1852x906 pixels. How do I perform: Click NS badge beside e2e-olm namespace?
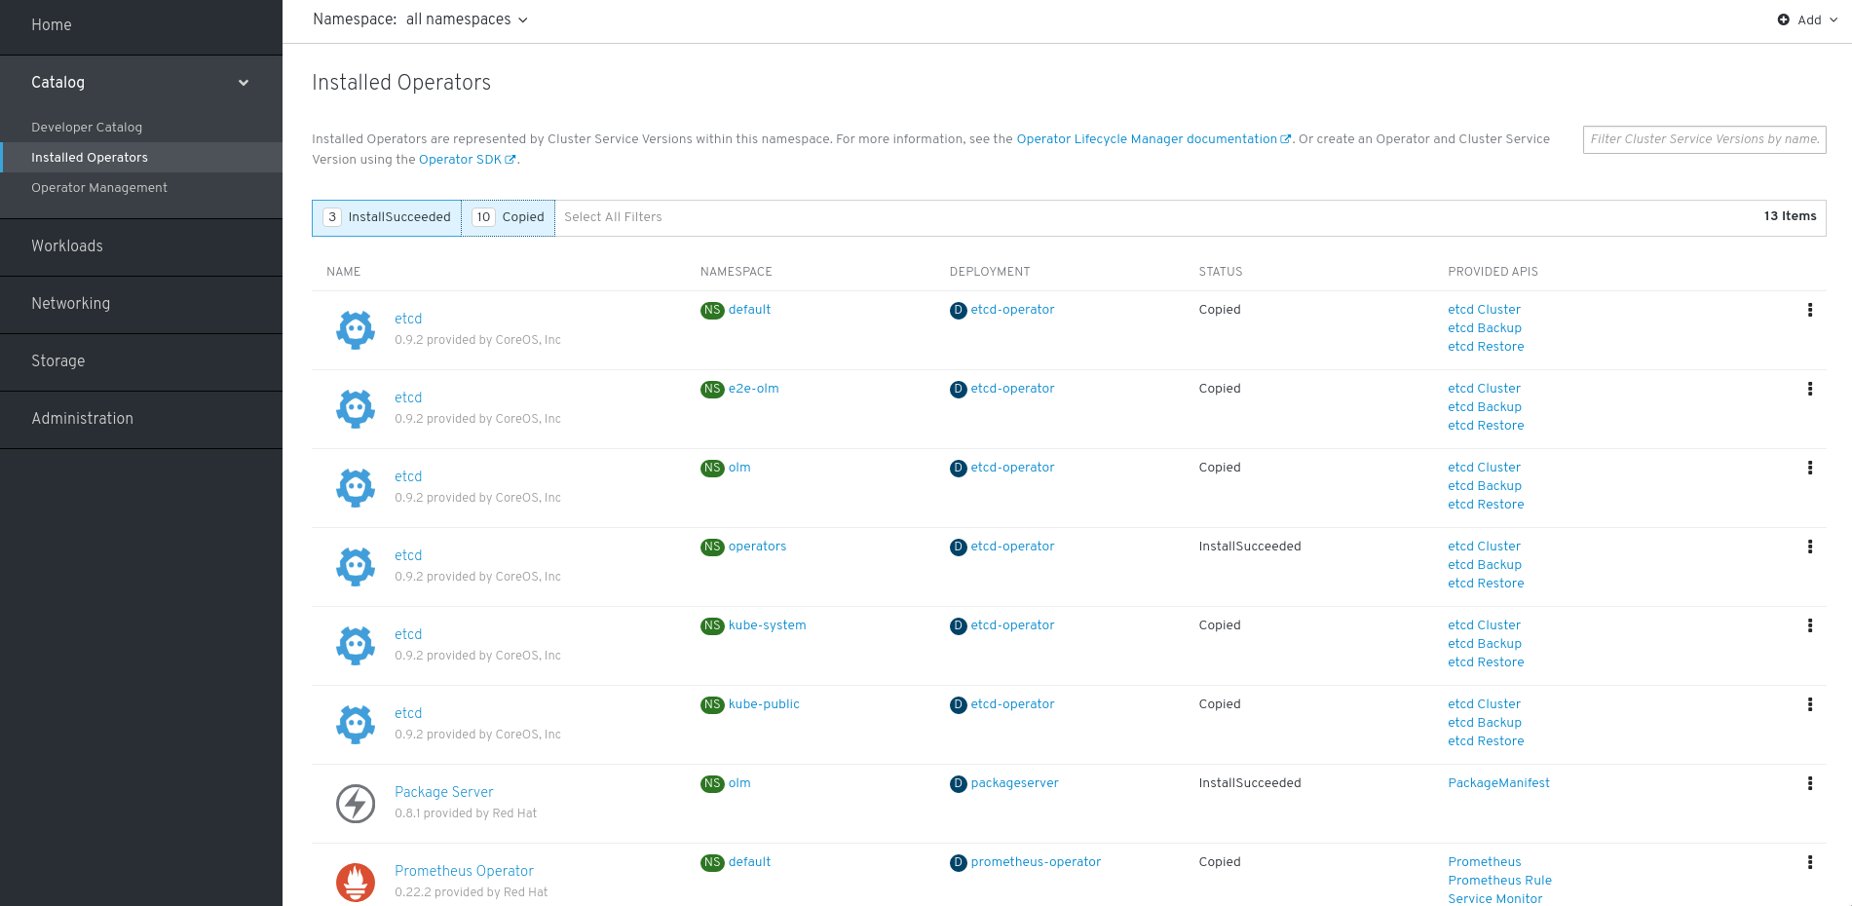click(x=712, y=389)
